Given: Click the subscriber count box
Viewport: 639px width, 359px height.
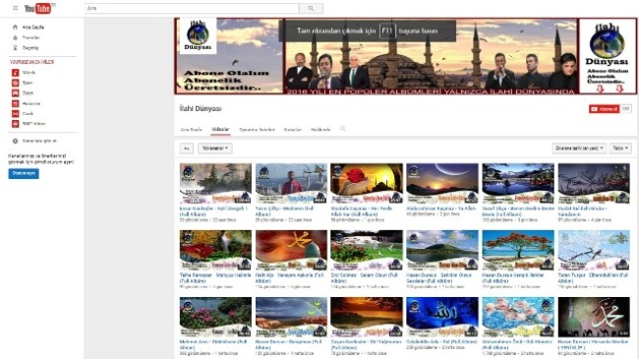Looking at the screenshot, I should pyautogui.click(x=625, y=109).
